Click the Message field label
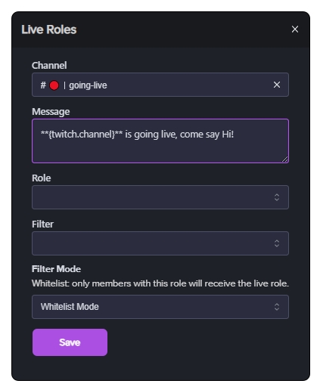320x390 pixels. 51,112
